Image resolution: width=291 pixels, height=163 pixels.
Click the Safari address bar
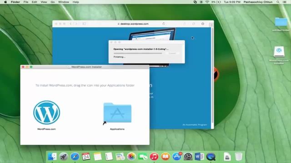point(133,24)
